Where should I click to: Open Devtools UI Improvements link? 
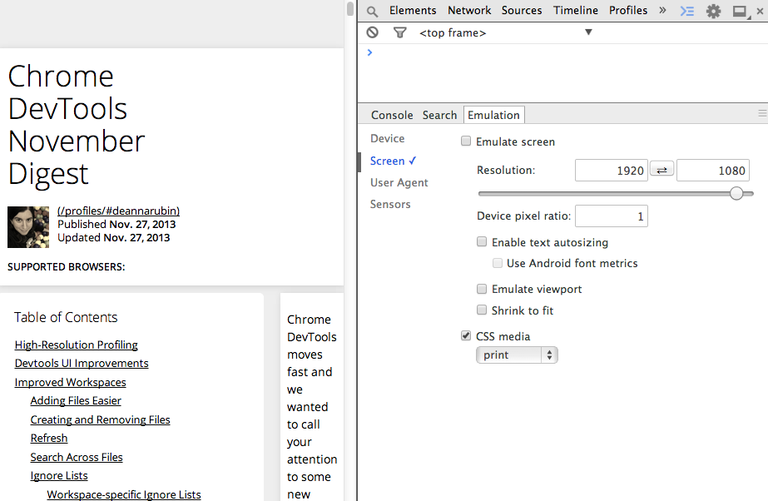coord(82,364)
